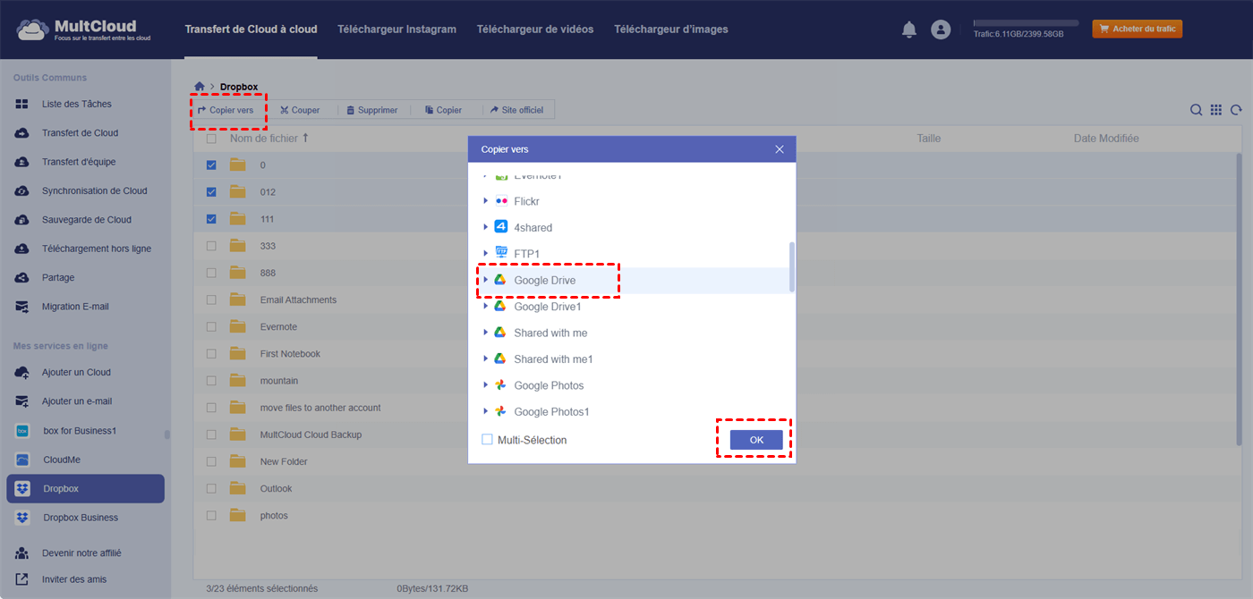Open Téléchargeur de vidéos tab
Screen dimensions: 1253x599
coord(535,30)
